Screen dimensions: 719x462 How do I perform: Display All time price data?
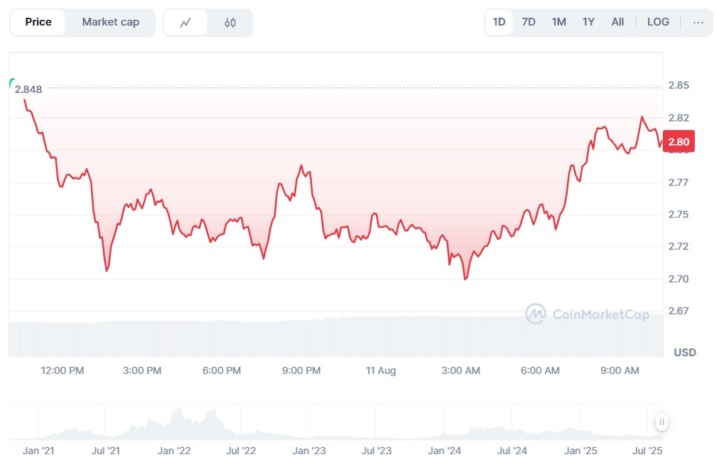coord(617,22)
